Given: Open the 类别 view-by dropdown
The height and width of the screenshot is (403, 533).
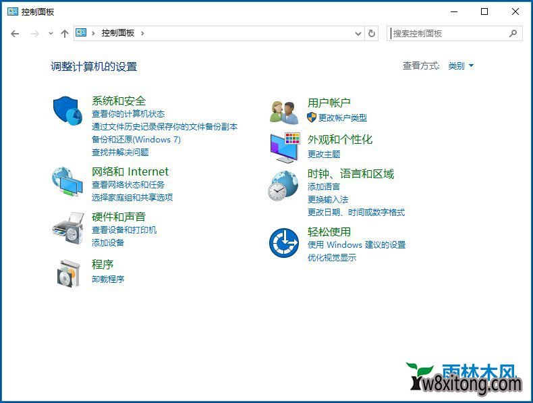Looking at the screenshot, I should tap(461, 65).
